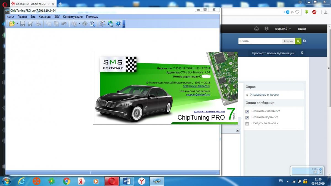Add the page to bookmarks with heart icon
331x186 pixels.
click(297, 12)
